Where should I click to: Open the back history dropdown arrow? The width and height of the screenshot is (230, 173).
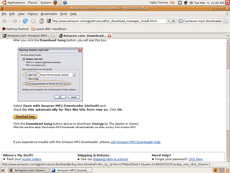(x=9, y=21)
